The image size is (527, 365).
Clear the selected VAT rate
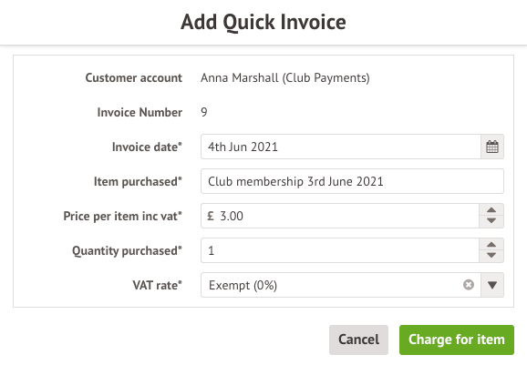468,285
